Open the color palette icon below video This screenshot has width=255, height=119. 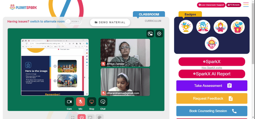[99, 117]
